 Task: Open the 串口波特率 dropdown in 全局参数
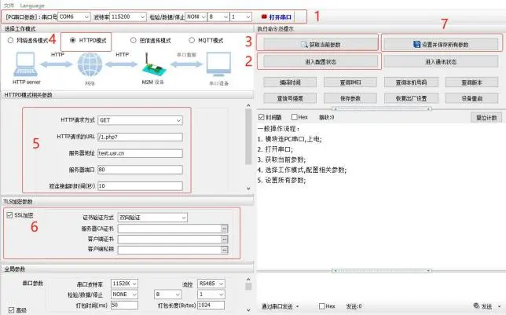(134, 284)
